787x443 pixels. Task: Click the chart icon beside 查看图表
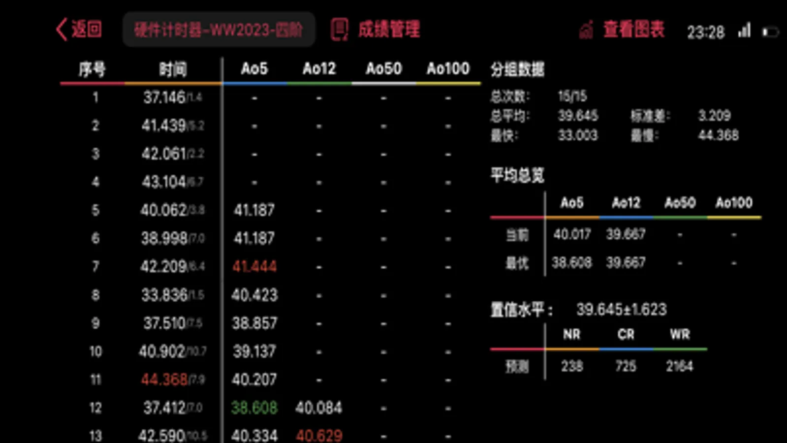[x=586, y=30]
